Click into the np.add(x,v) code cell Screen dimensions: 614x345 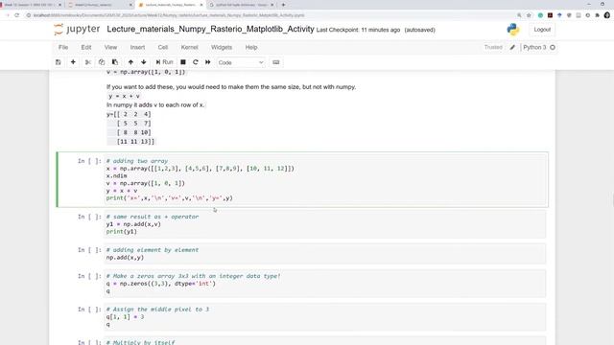pos(325,224)
